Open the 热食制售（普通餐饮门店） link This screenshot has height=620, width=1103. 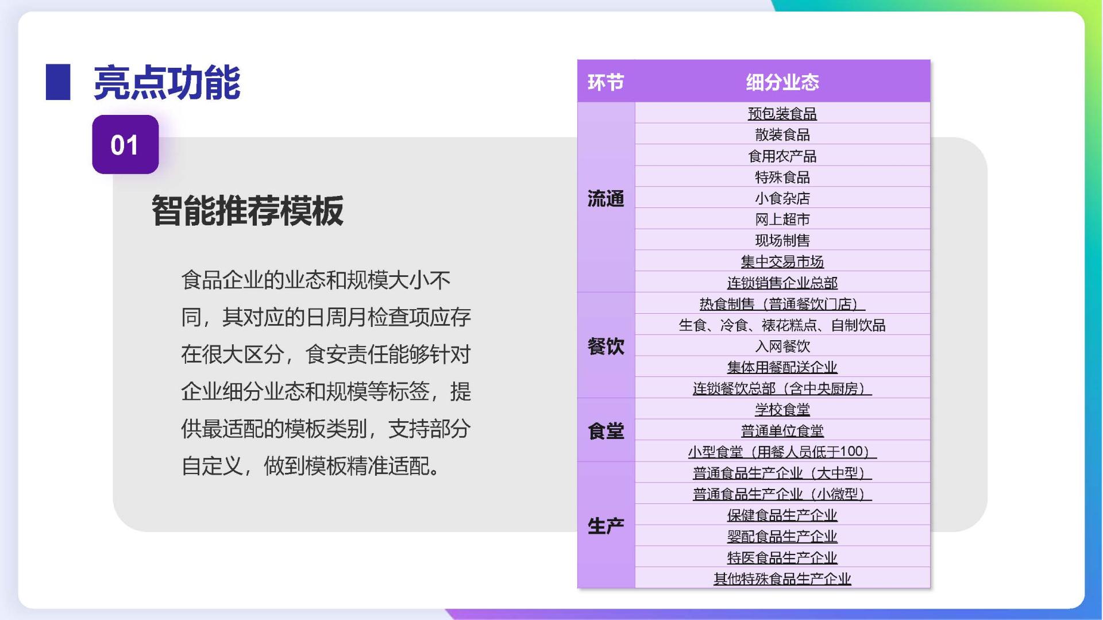pos(782,304)
